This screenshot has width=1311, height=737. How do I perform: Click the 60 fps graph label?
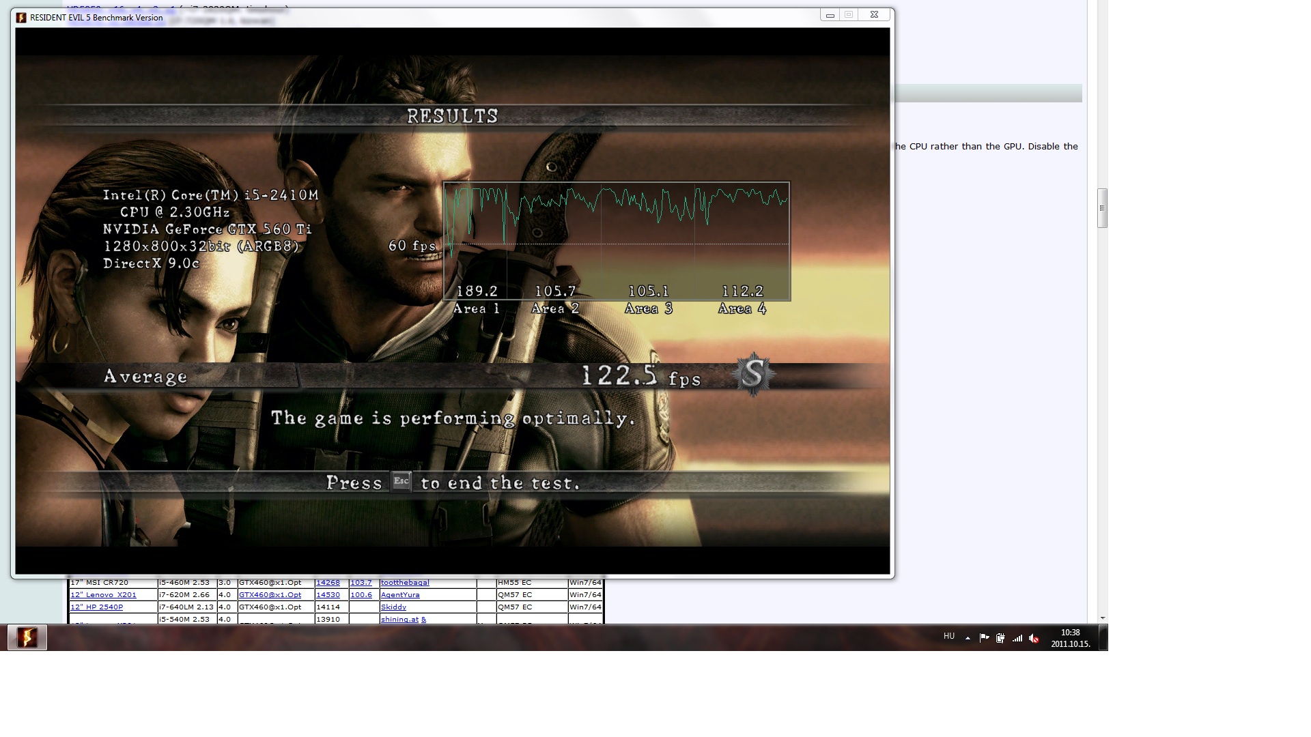coord(412,246)
